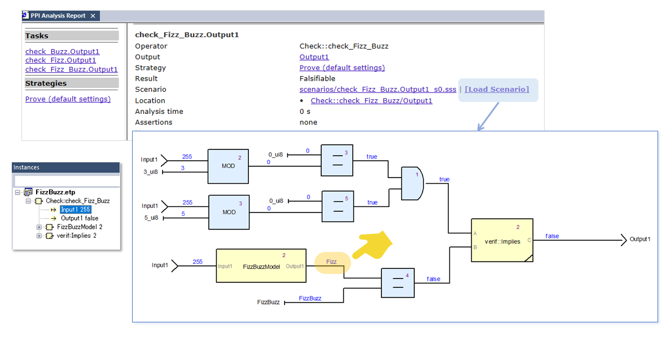This screenshot has height=341, width=666.
Task: Select the lower MOD operator block
Action: (x=229, y=212)
